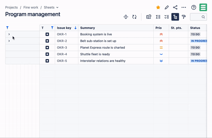Click the highest priority icon for OKR-1
Viewport: 212px width, 138px height.
click(161, 34)
